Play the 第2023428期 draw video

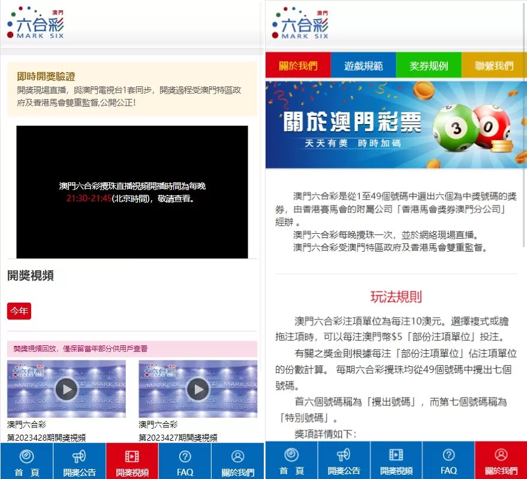point(66,389)
